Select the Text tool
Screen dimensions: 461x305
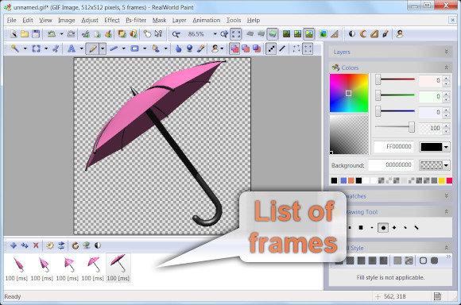(72, 48)
